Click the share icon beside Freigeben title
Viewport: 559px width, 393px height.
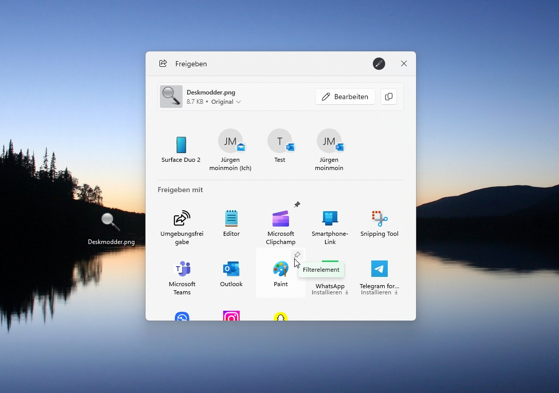coord(163,63)
